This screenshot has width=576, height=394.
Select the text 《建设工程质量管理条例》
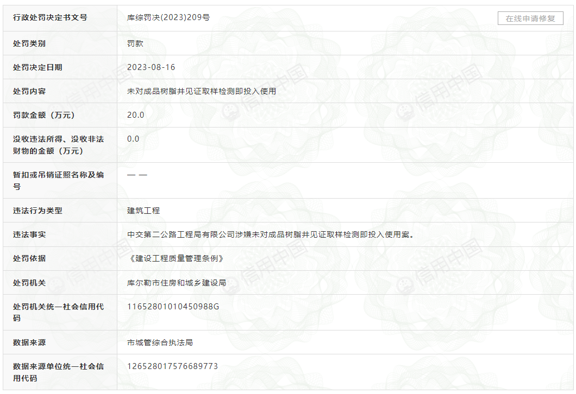176,258
